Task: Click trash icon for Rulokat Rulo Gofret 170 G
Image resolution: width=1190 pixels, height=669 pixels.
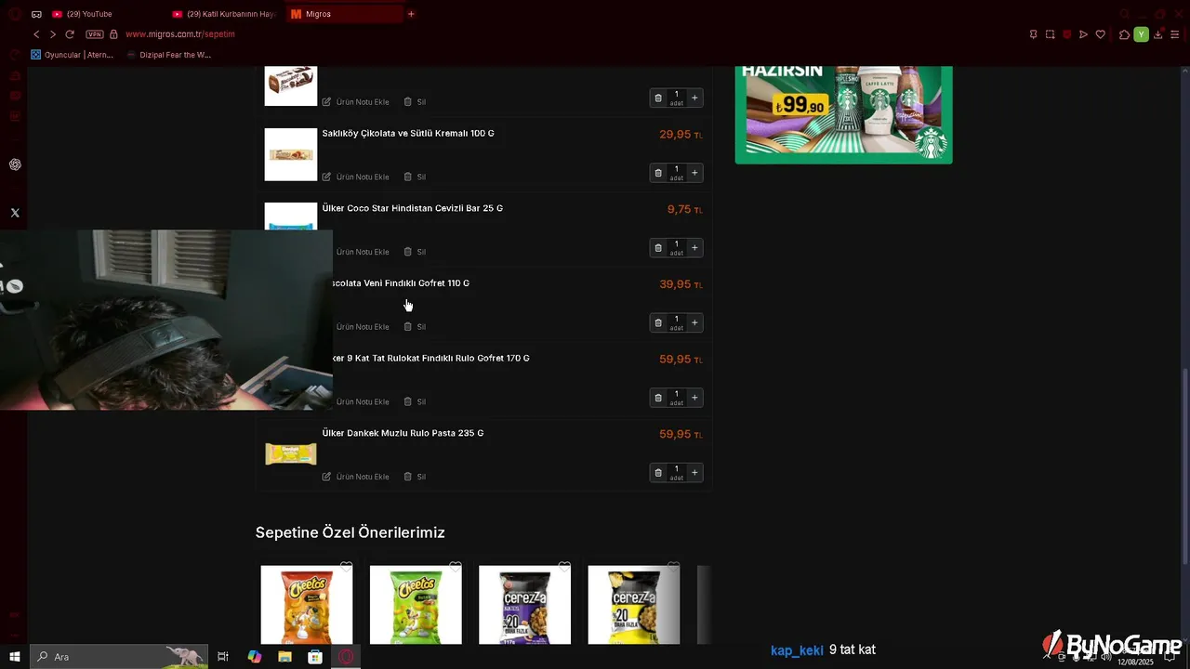Action: 658,398
